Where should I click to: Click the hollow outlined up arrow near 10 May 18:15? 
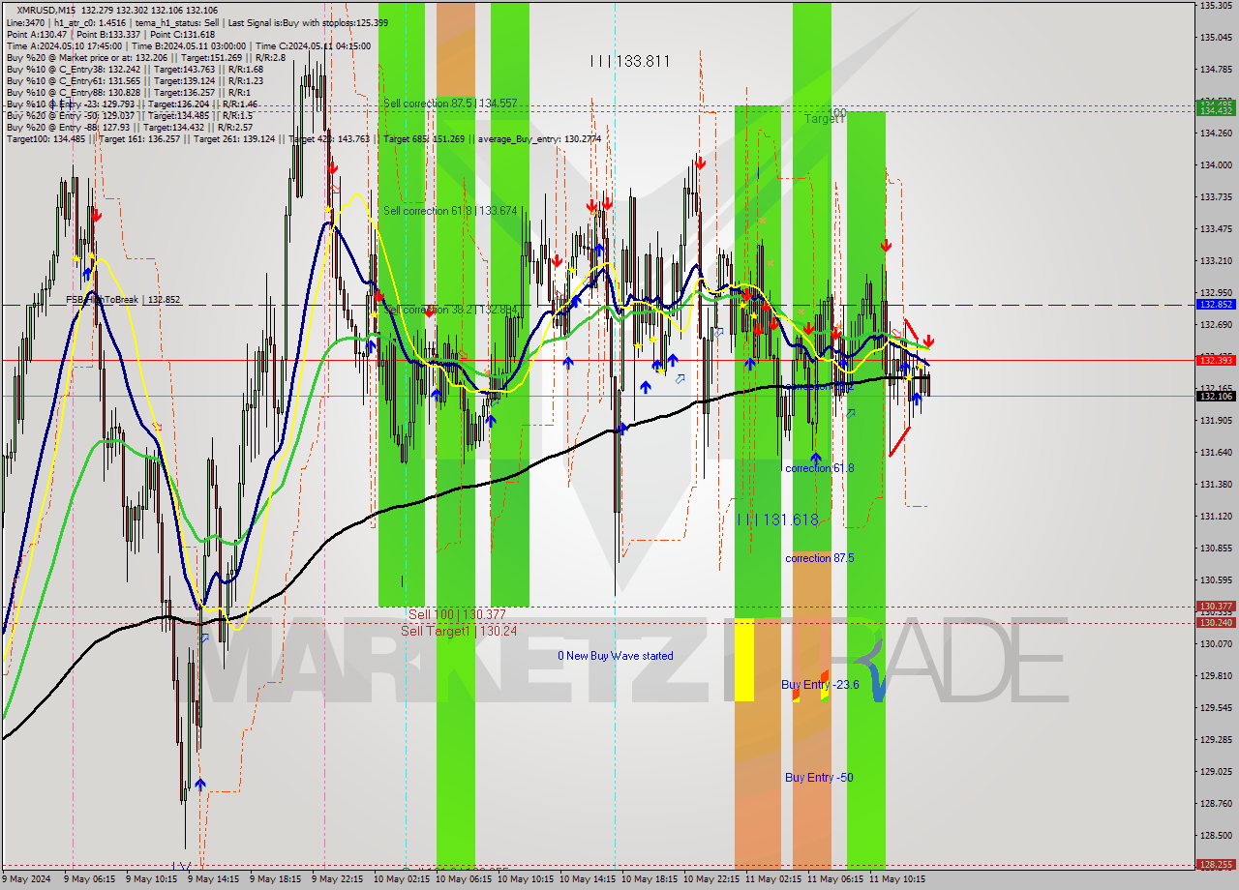point(680,377)
